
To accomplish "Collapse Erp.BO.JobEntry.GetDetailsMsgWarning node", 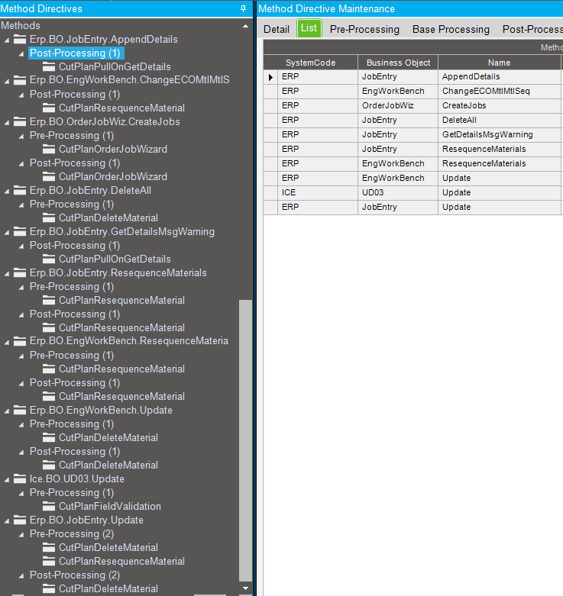I will click(7, 232).
